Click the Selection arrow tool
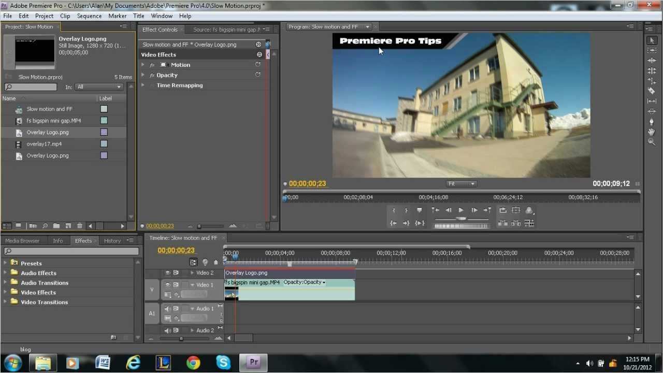The height and width of the screenshot is (373, 663). pos(652,40)
